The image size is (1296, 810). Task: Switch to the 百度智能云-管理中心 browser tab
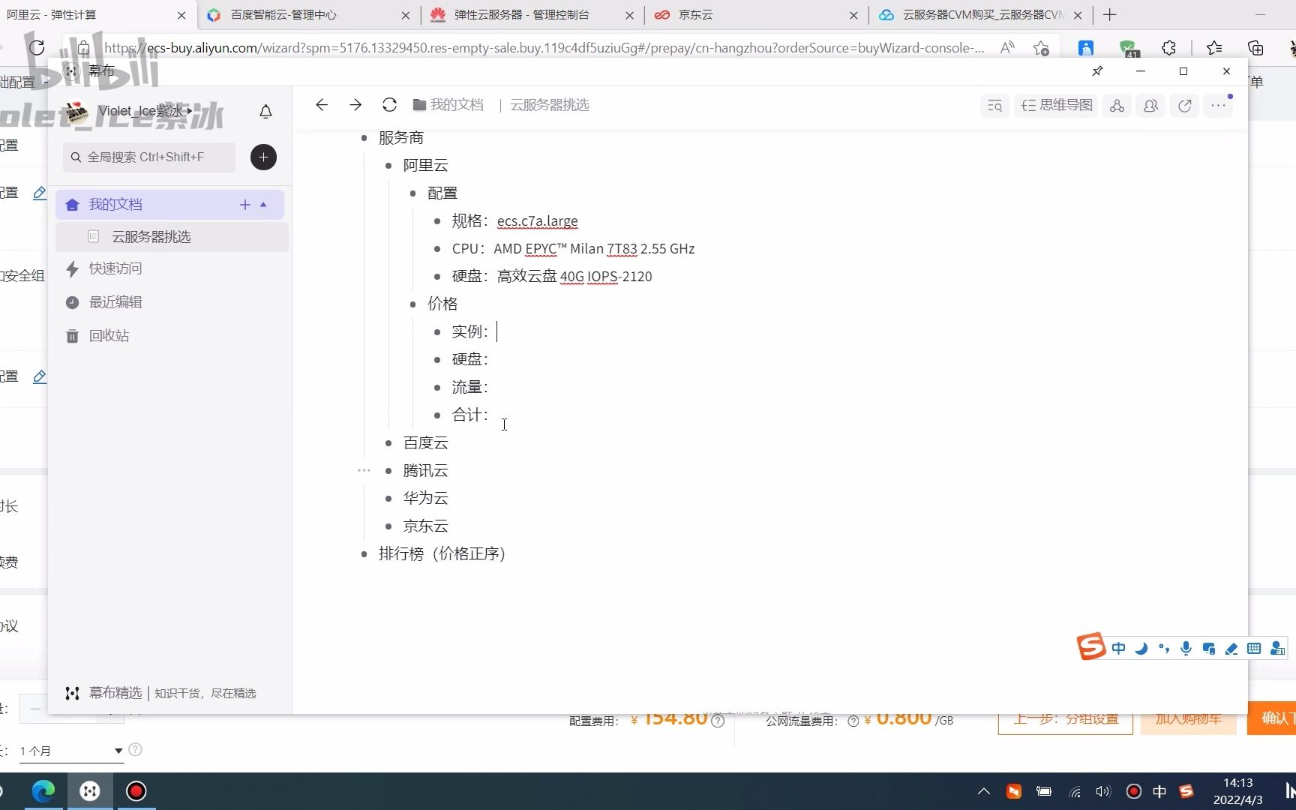pos(307,15)
